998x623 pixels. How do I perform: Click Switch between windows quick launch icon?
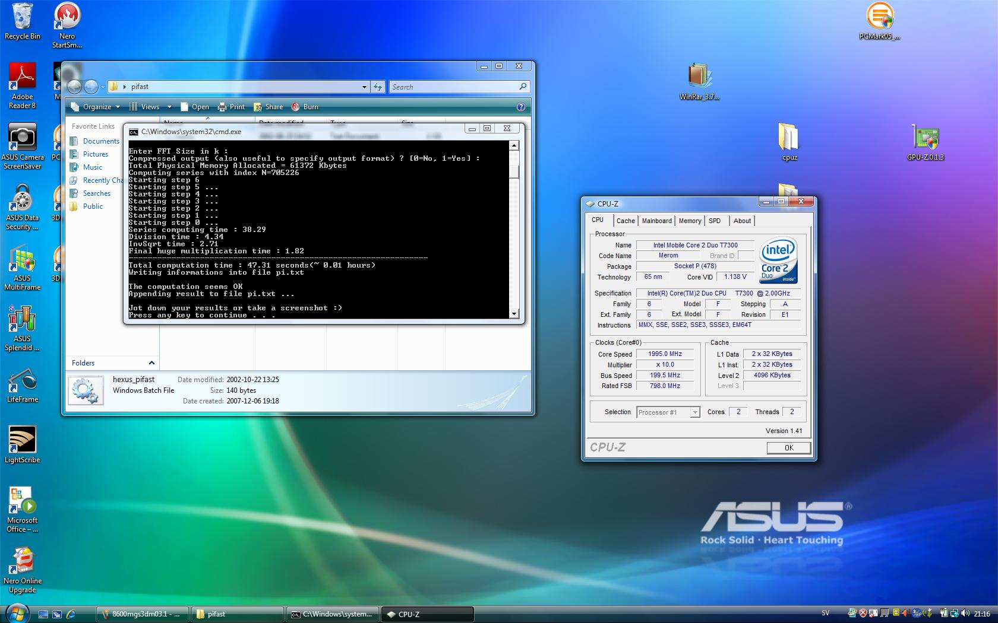[x=57, y=614]
